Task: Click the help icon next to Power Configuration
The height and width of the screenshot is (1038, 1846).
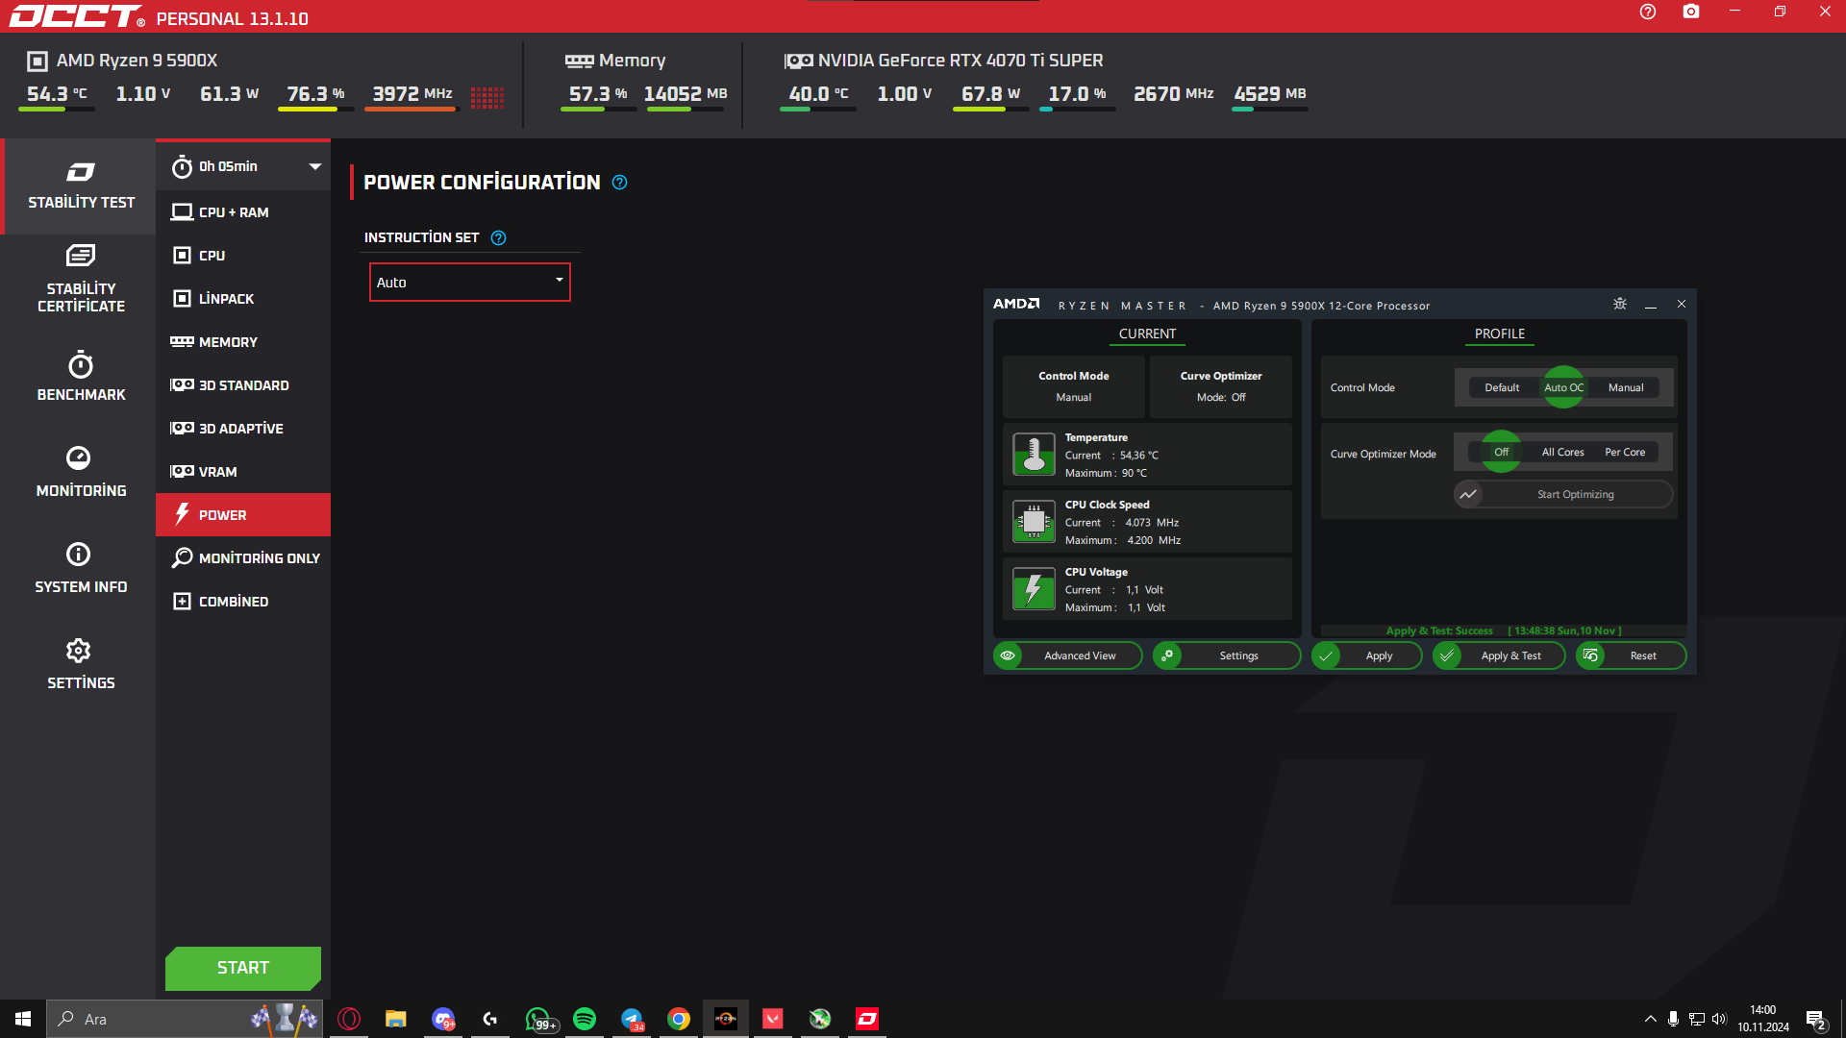Action: tap(620, 183)
